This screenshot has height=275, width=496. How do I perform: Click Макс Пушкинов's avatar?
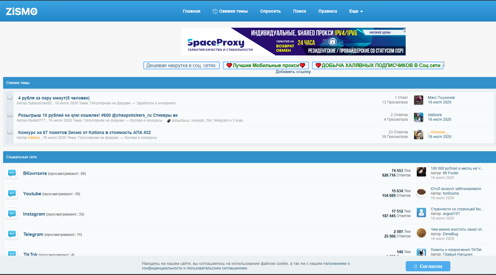click(x=419, y=100)
